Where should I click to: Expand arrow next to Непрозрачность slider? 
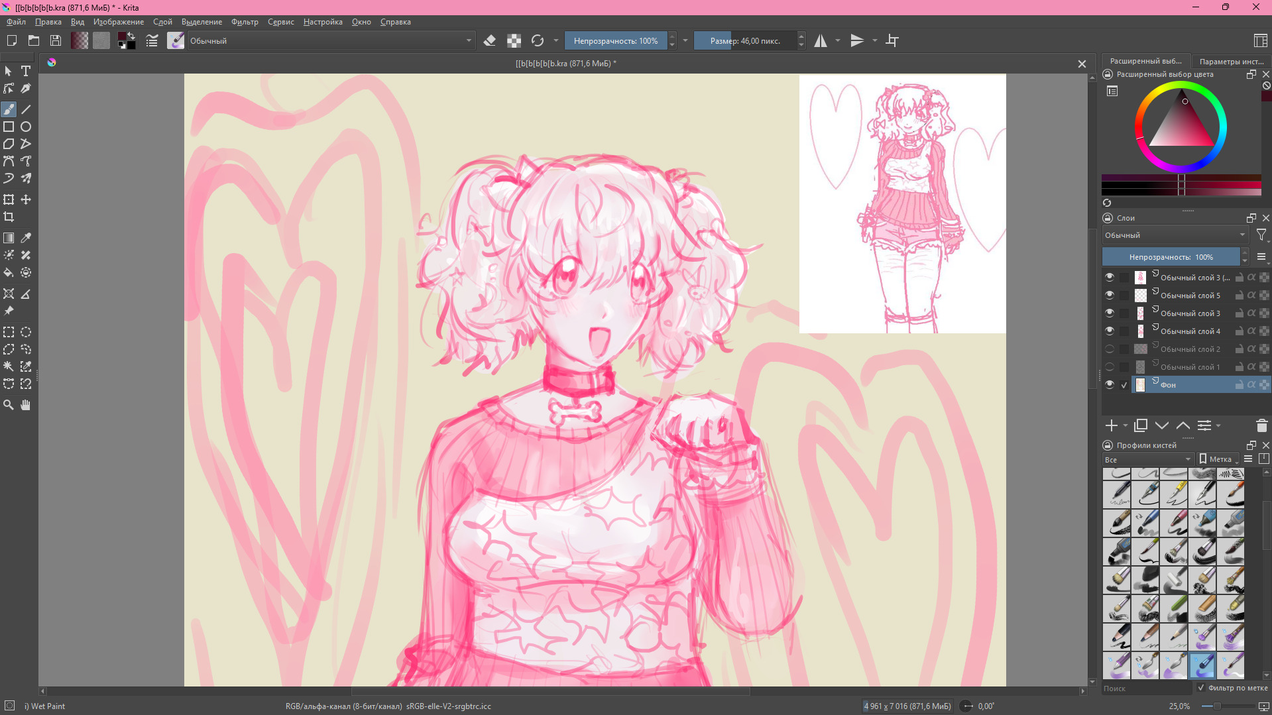pos(685,40)
